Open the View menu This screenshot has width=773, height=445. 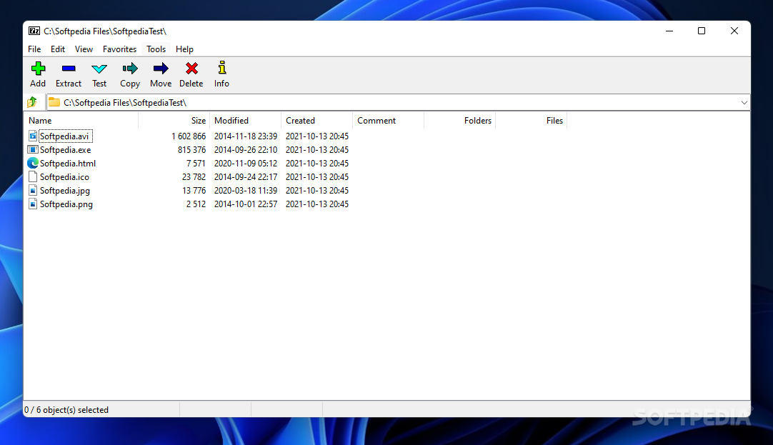click(x=84, y=49)
